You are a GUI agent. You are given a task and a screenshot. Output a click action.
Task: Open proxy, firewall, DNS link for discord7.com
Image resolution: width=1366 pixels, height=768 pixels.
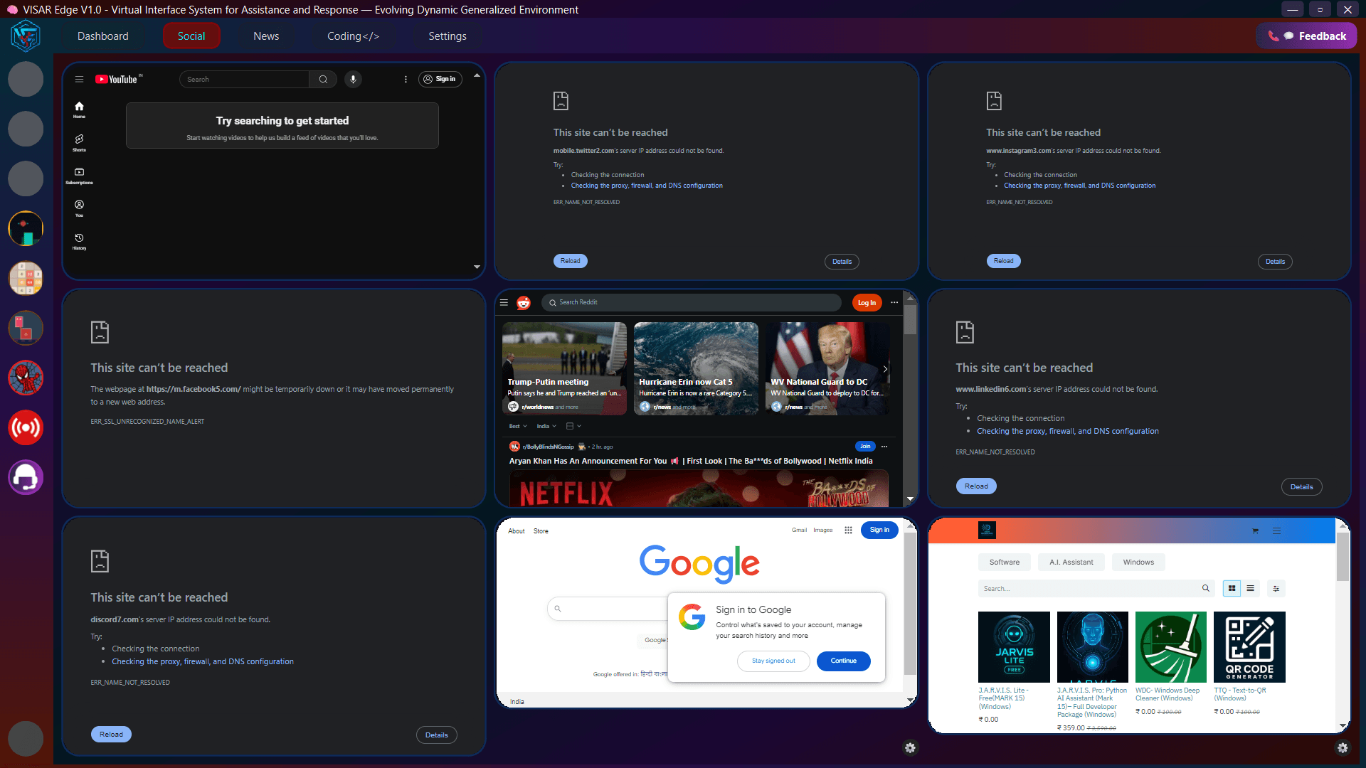coord(203,661)
